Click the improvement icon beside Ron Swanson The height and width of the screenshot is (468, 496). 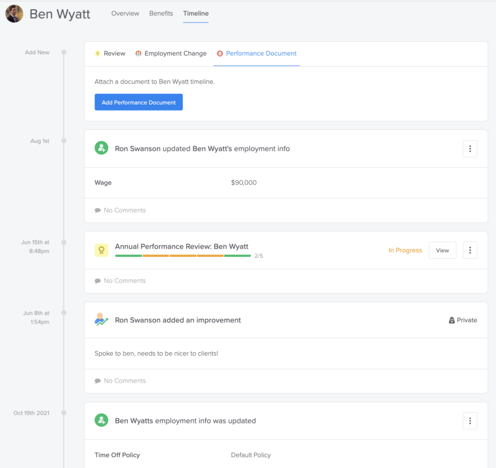click(x=101, y=320)
